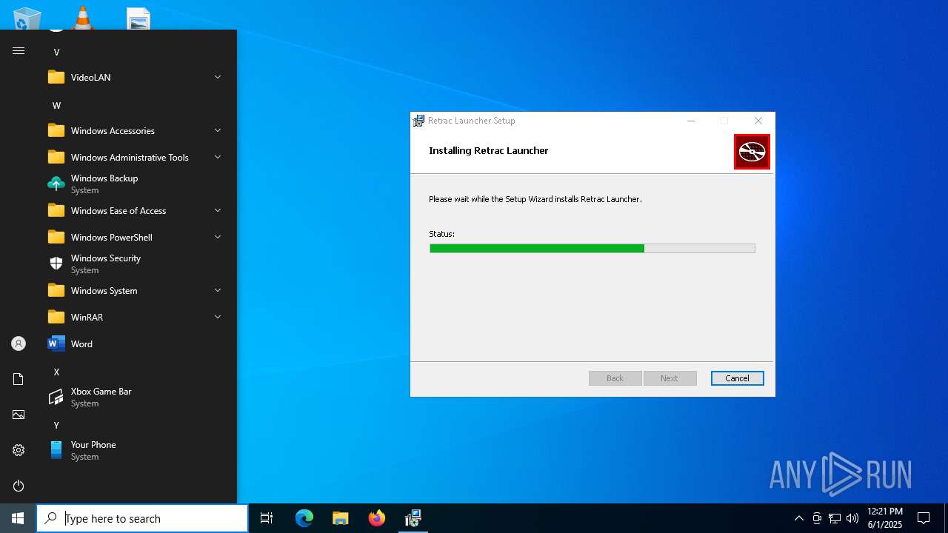Jump to letter W section header
Viewport: 948px width, 533px height.
(x=56, y=105)
